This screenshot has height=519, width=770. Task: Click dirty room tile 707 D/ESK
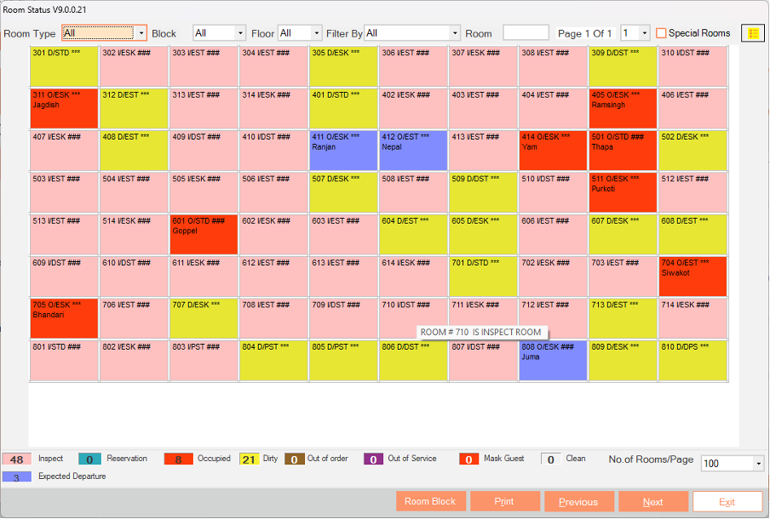pyautogui.click(x=204, y=318)
